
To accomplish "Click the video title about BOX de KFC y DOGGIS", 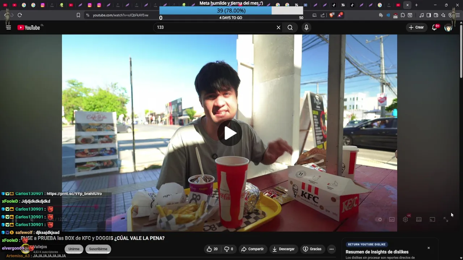I will pos(93,238).
